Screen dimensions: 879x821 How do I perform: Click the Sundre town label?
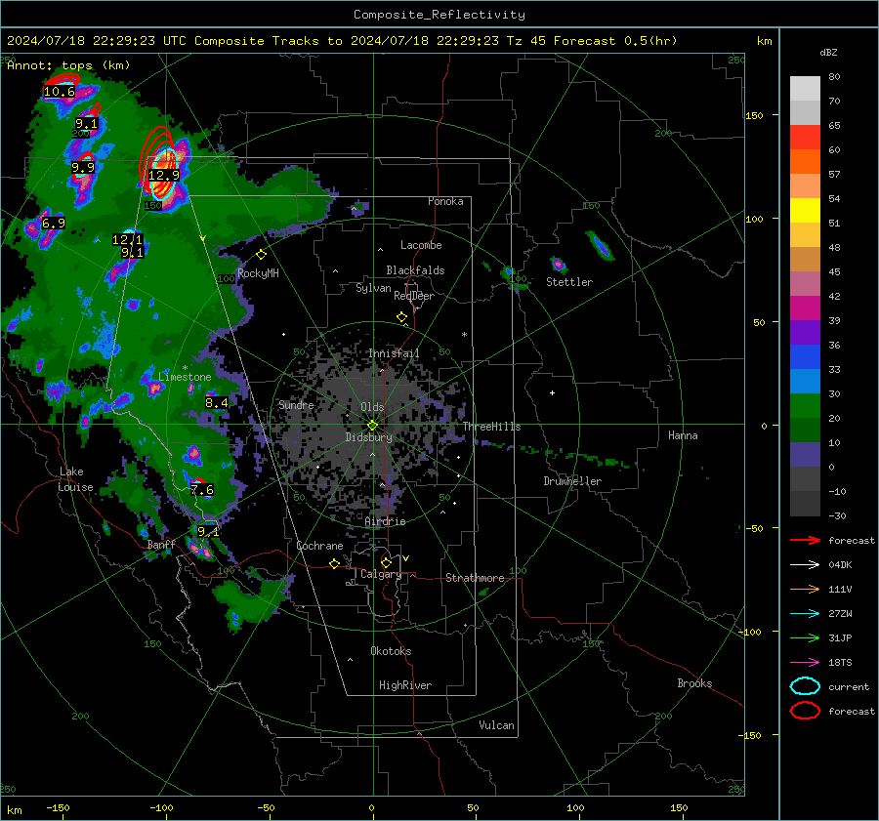point(296,405)
